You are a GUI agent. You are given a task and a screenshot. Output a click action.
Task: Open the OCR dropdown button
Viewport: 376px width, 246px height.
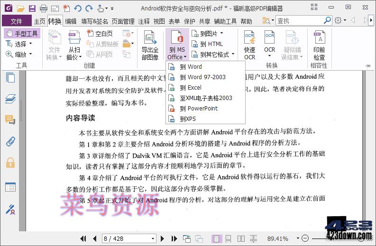click(x=269, y=45)
